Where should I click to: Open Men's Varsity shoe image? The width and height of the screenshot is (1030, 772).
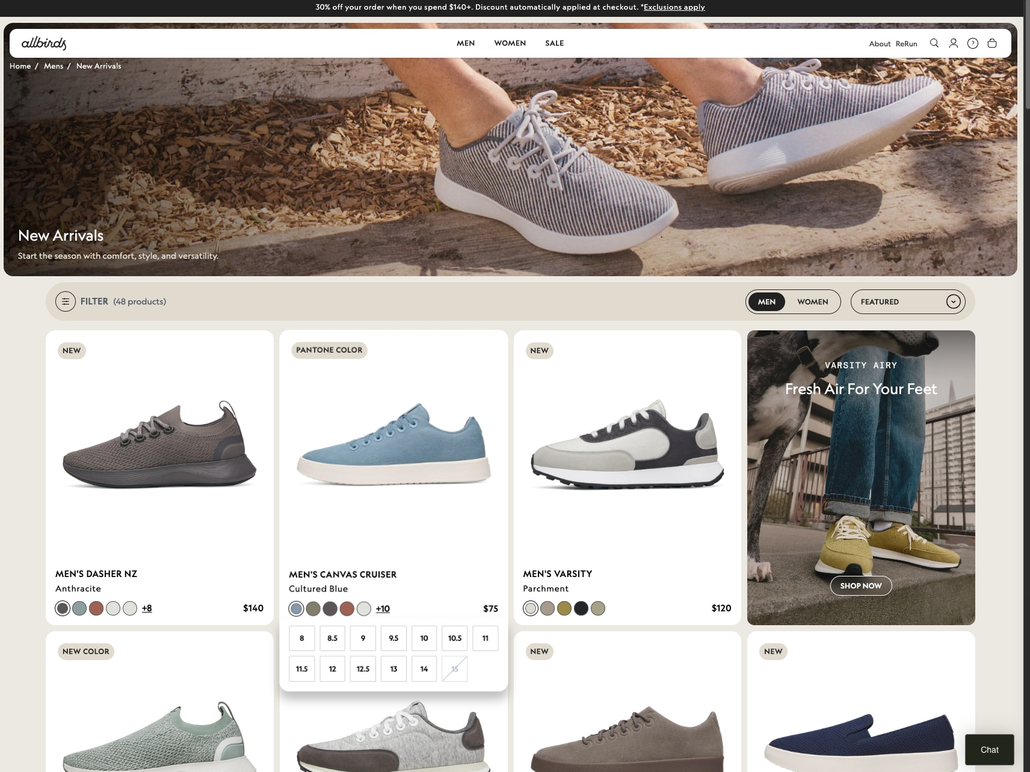coord(628,445)
